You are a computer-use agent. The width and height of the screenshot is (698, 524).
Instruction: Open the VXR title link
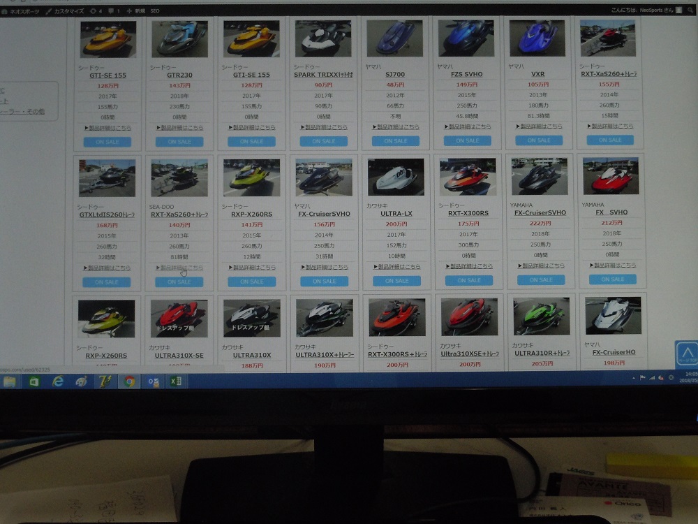[x=537, y=74]
